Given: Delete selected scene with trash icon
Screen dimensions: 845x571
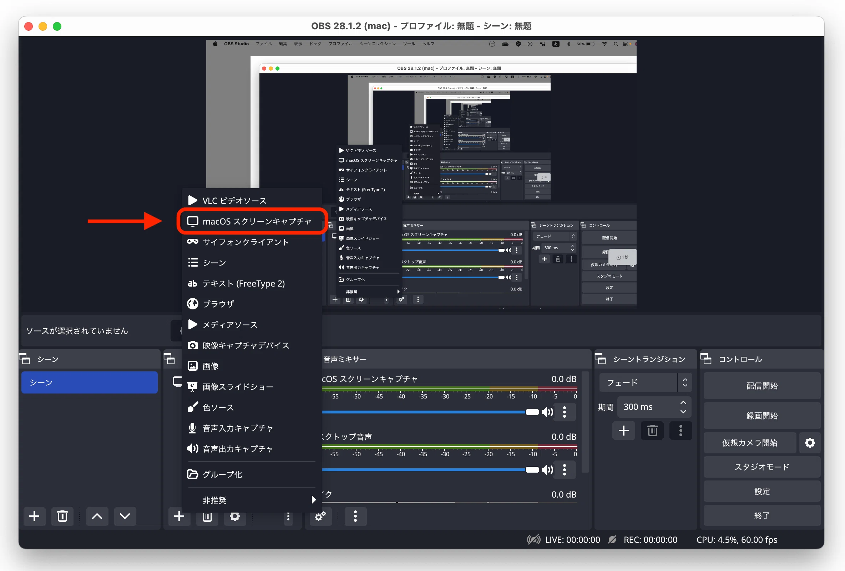Looking at the screenshot, I should tap(62, 516).
